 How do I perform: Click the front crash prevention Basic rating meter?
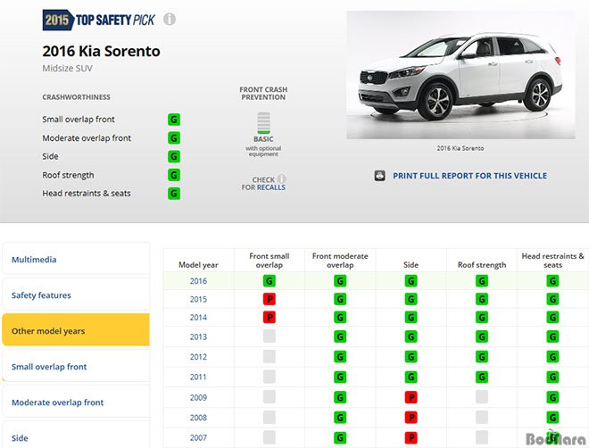click(263, 123)
